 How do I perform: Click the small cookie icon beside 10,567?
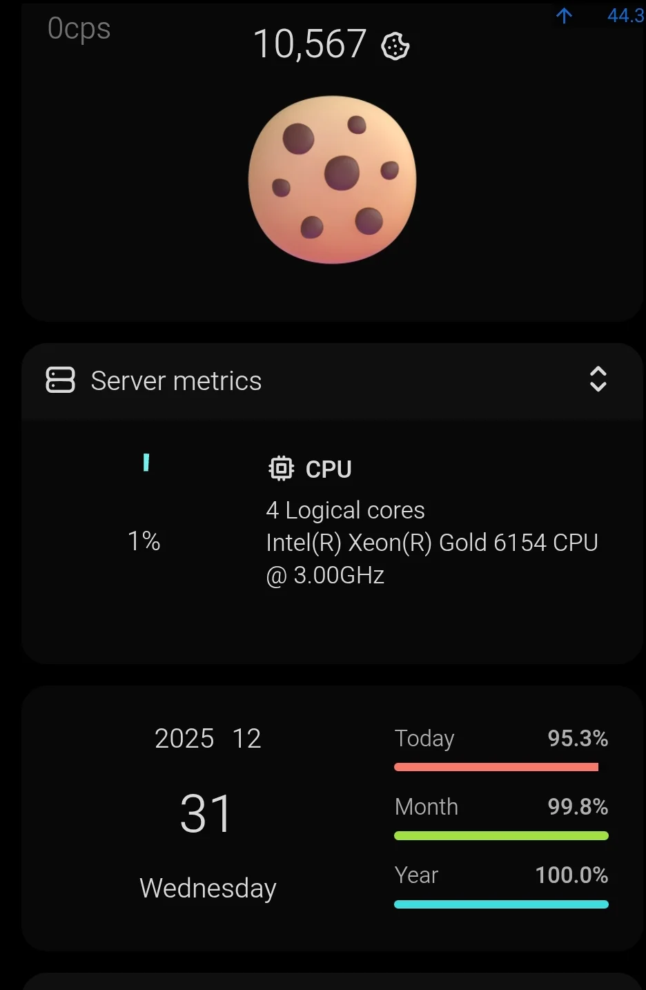(395, 46)
